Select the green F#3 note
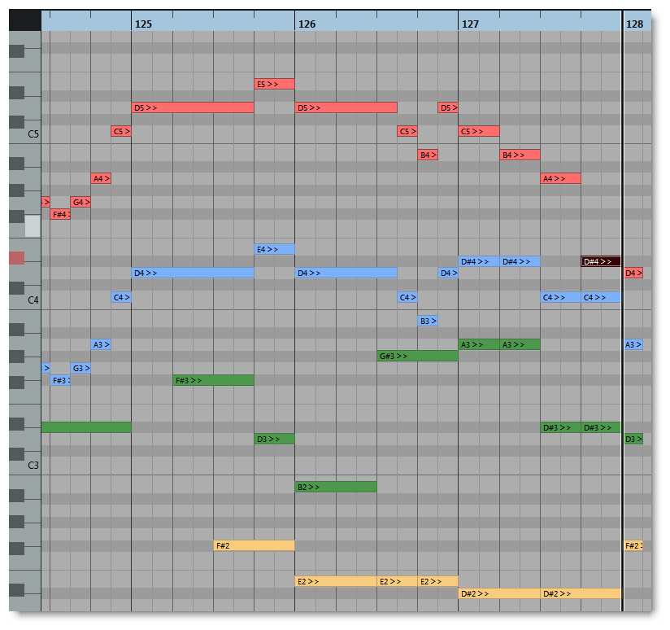 (213, 380)
